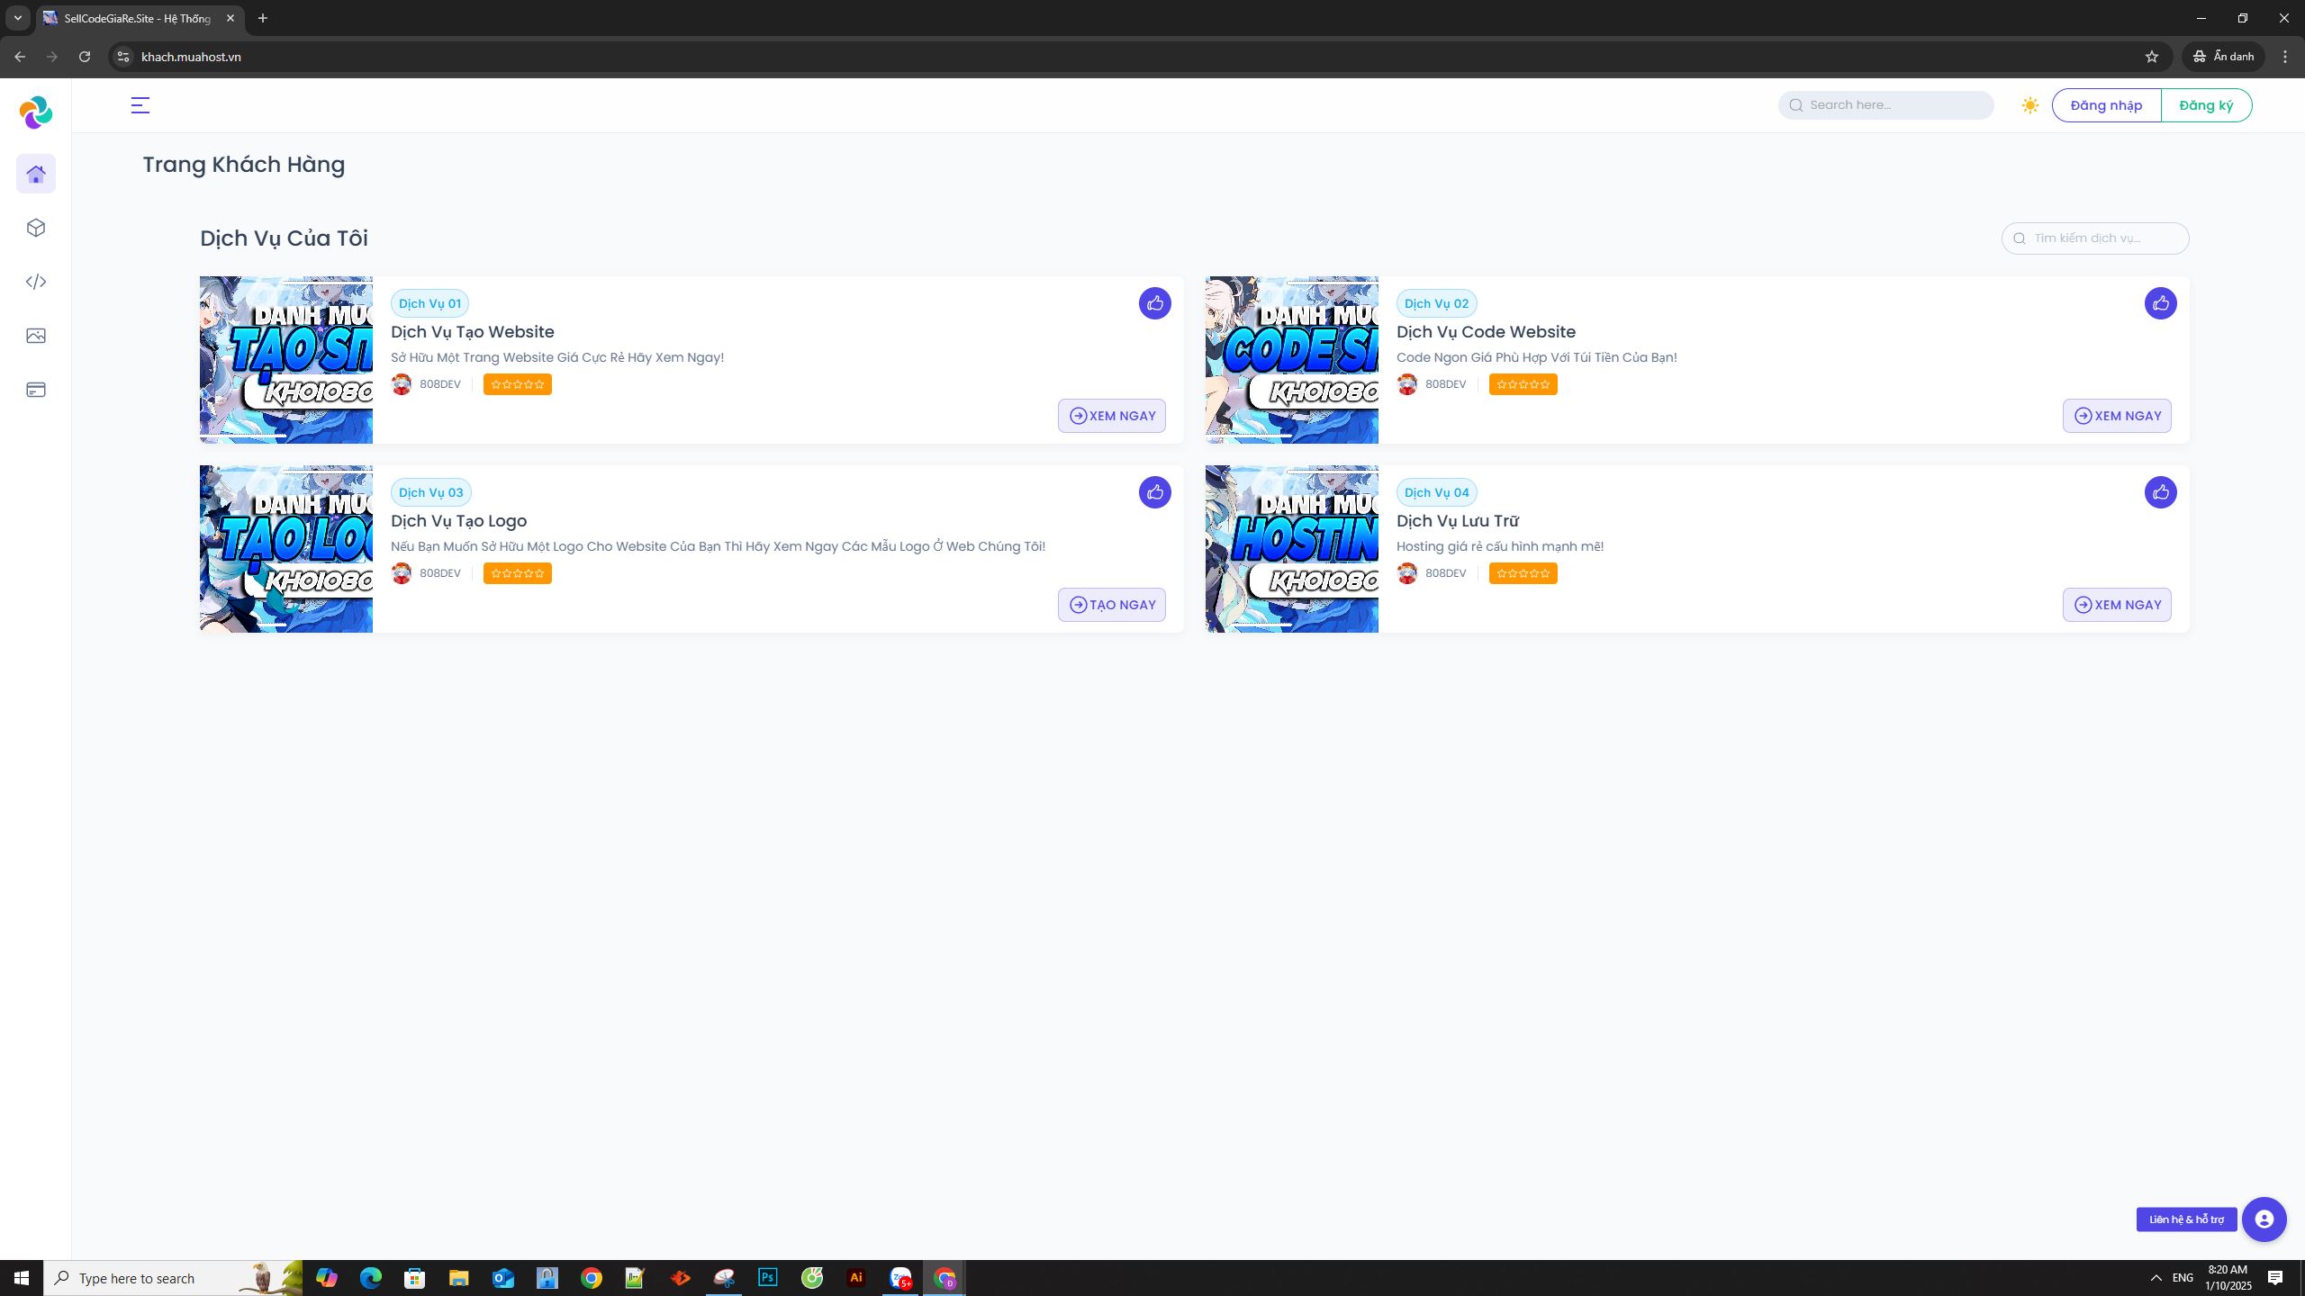Click the star rating badge on Hosting card
Image resolution: width=2305 pixels, height=1296 pixels.
coord(1523,573)
